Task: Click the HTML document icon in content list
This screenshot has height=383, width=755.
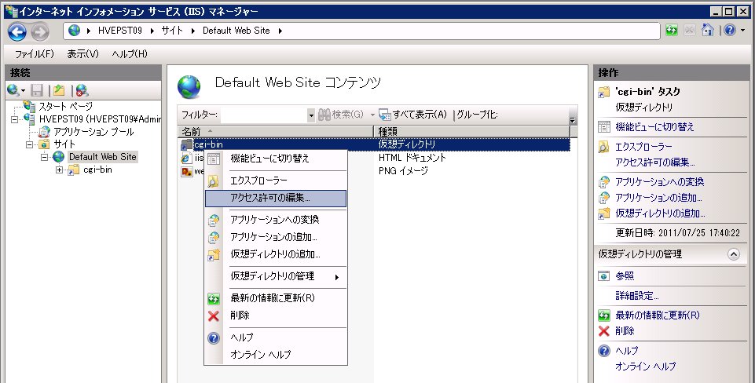Action: pyautogui.click(x=186, y=158)
